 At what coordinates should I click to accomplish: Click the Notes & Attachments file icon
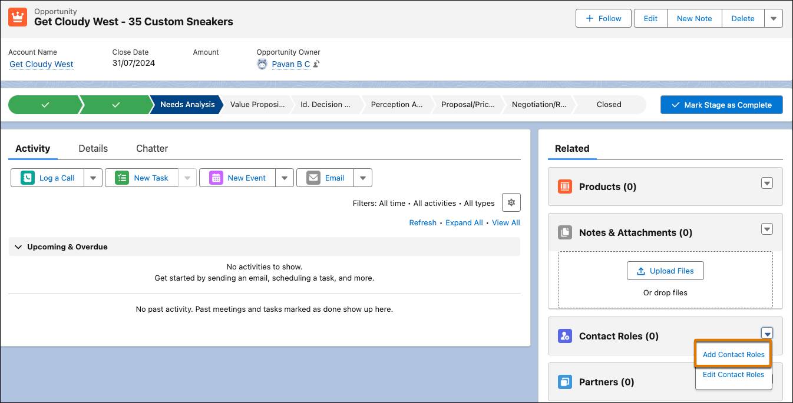point(565,232)
